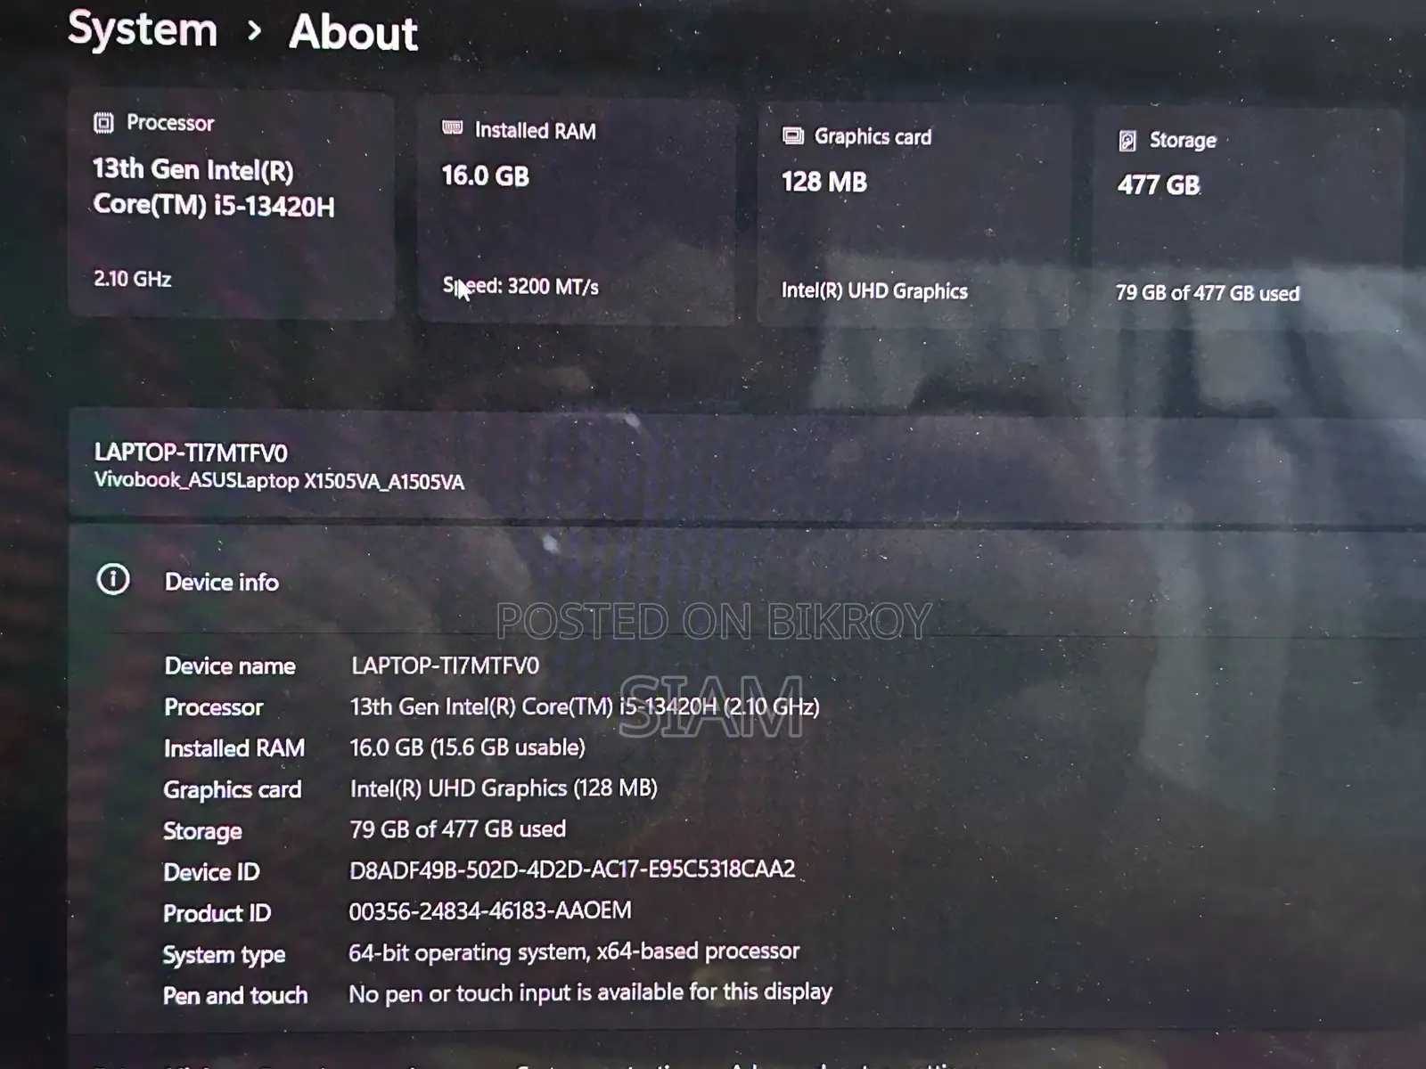Select the Storage row label in Device info
This screenshot has height=1069, width=1426.
click(x=202, y=831)
